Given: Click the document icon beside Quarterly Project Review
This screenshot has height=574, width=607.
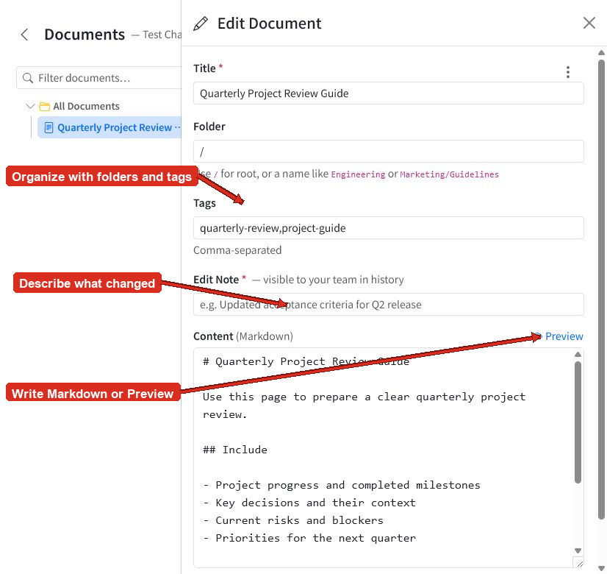Looking at the screenshot, I should pyautogui.click(x=49, y=127).
